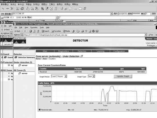Click the Home icon in Detector browser toolbar
Viewport: 157px width, 118px height.
point(38,31)
